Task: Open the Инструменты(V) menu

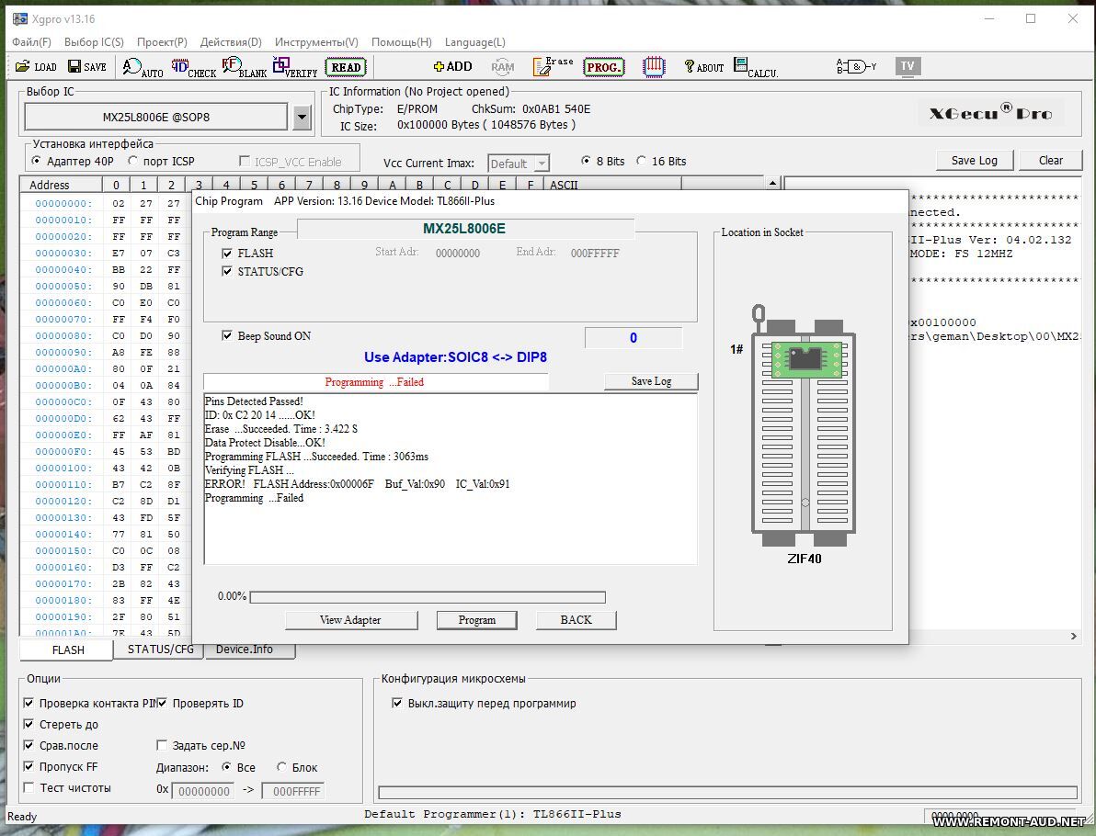Action: point(315,42)
